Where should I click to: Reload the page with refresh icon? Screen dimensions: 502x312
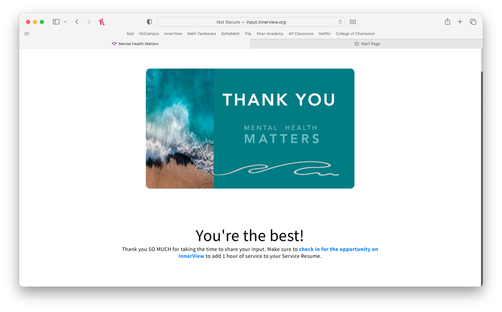point(340,22)
